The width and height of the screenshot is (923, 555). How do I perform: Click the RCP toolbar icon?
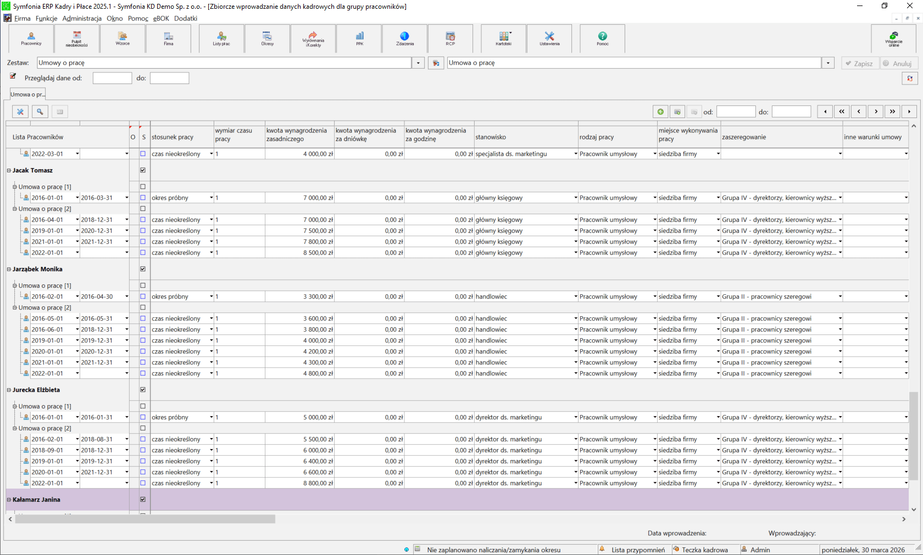[451, 38]
